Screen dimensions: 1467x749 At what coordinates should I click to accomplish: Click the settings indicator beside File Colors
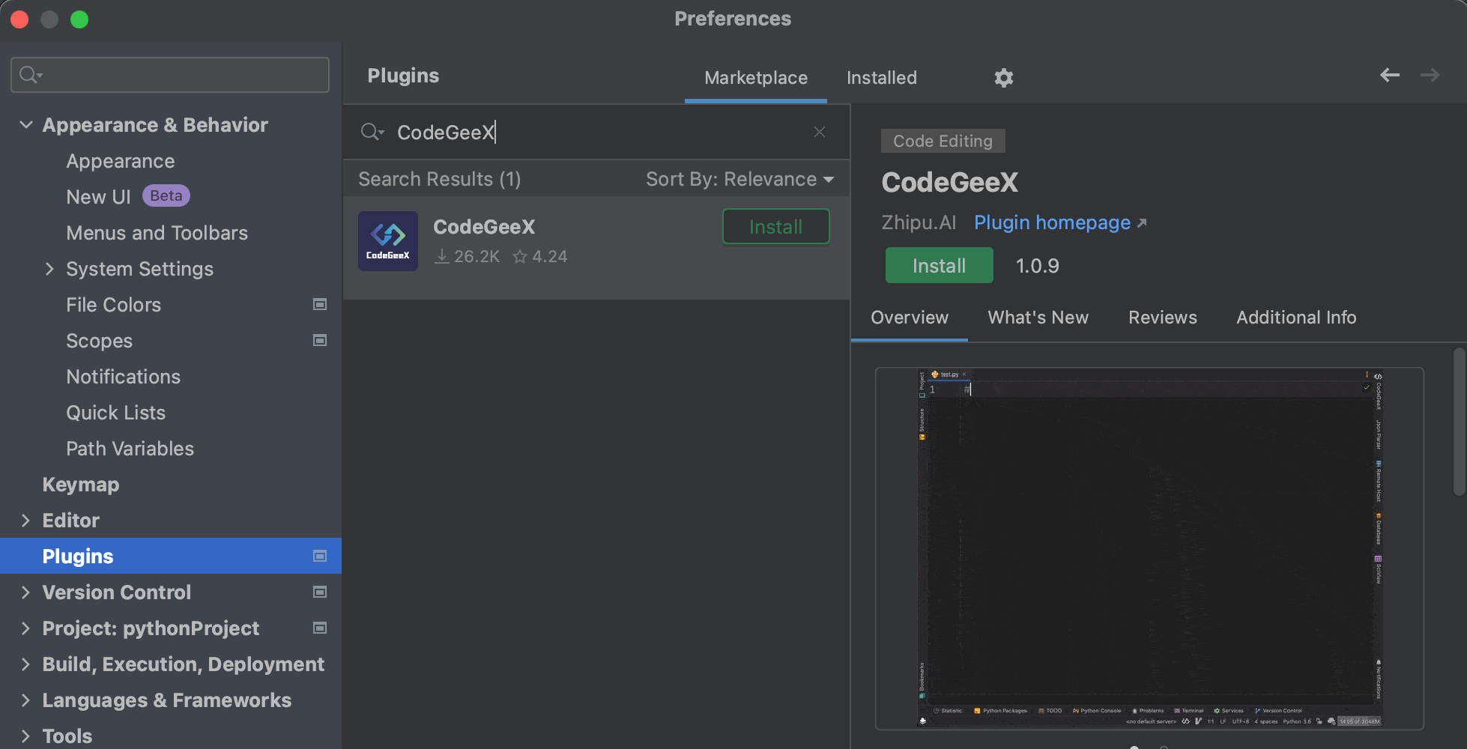pos(320,304)
